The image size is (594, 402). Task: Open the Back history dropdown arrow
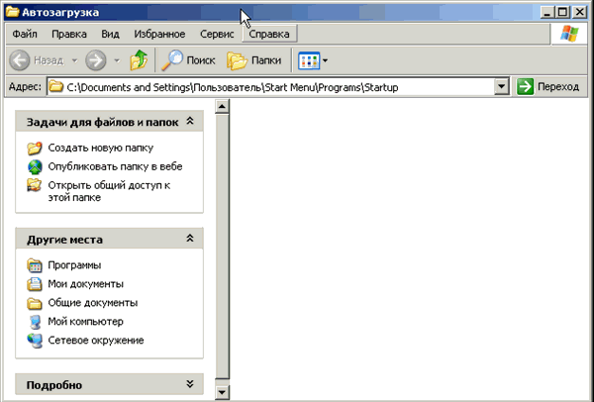click(x=73, y=60)
